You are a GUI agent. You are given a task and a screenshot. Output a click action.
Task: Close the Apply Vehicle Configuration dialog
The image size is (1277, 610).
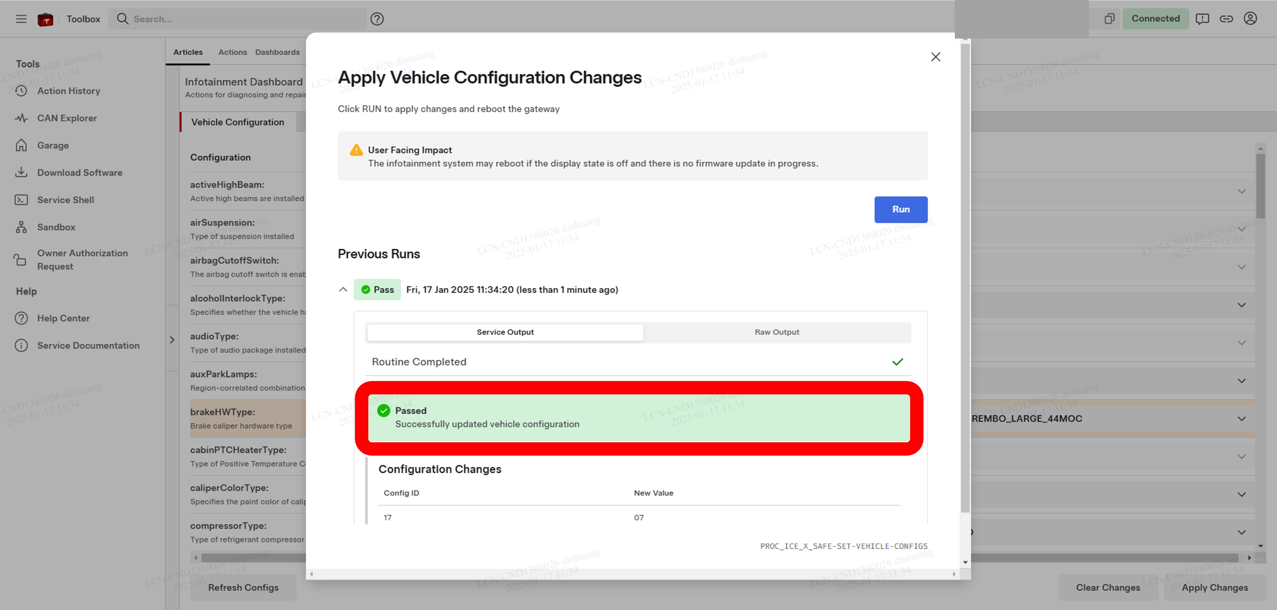coord(935,57)
